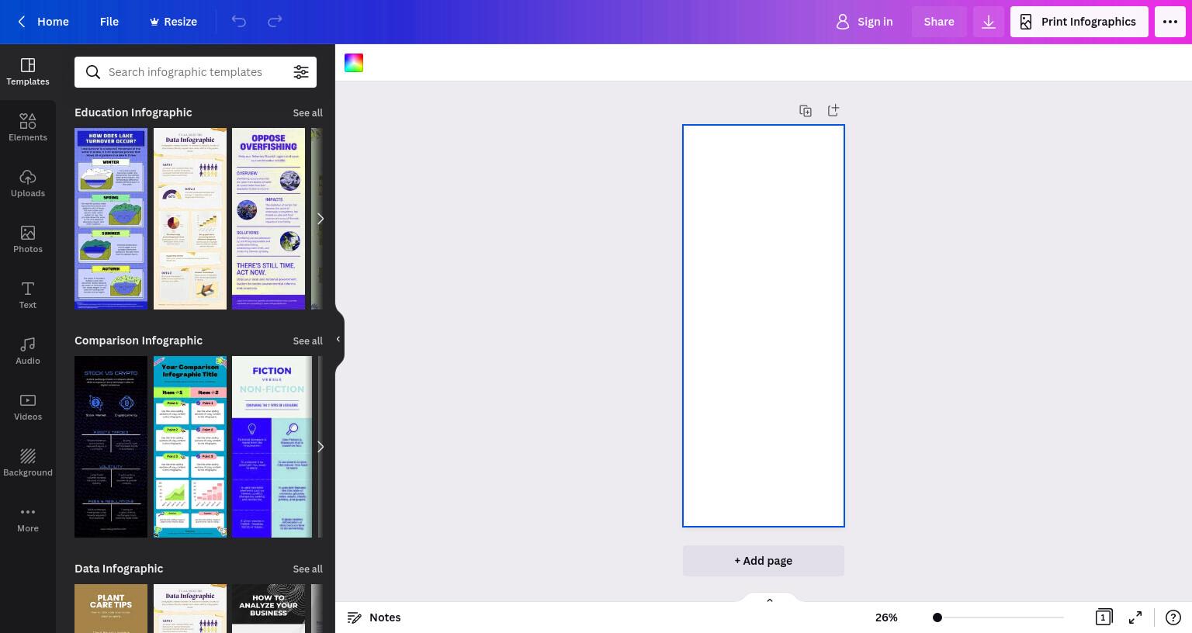Click the zoom slider handle
This screenshot has width=1192, height=633.
click(x=937, y=617)
